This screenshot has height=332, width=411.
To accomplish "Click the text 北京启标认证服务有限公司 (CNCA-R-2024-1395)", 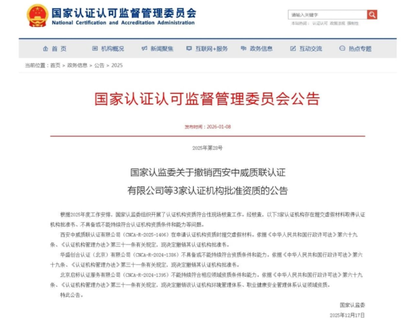I will coord(115,275).
